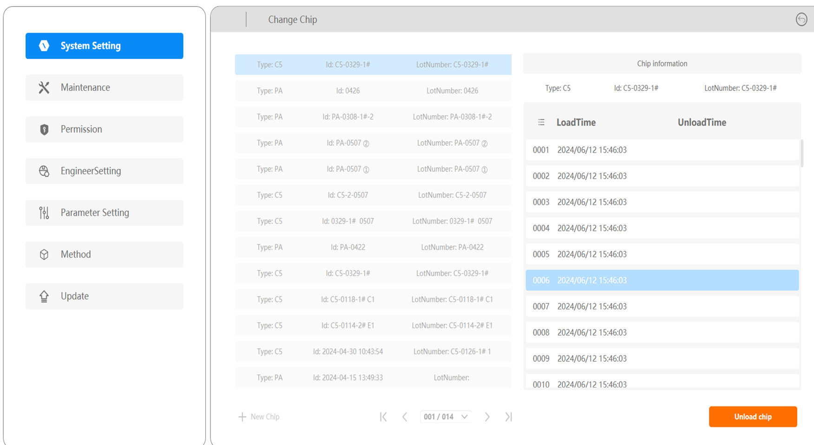Select chip row with Id PA-0422
The height and width of the screenshot is (445, 814).
[x=373, y=247]
